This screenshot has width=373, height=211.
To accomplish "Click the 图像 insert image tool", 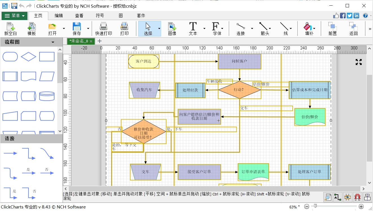I will coord(172,29).
